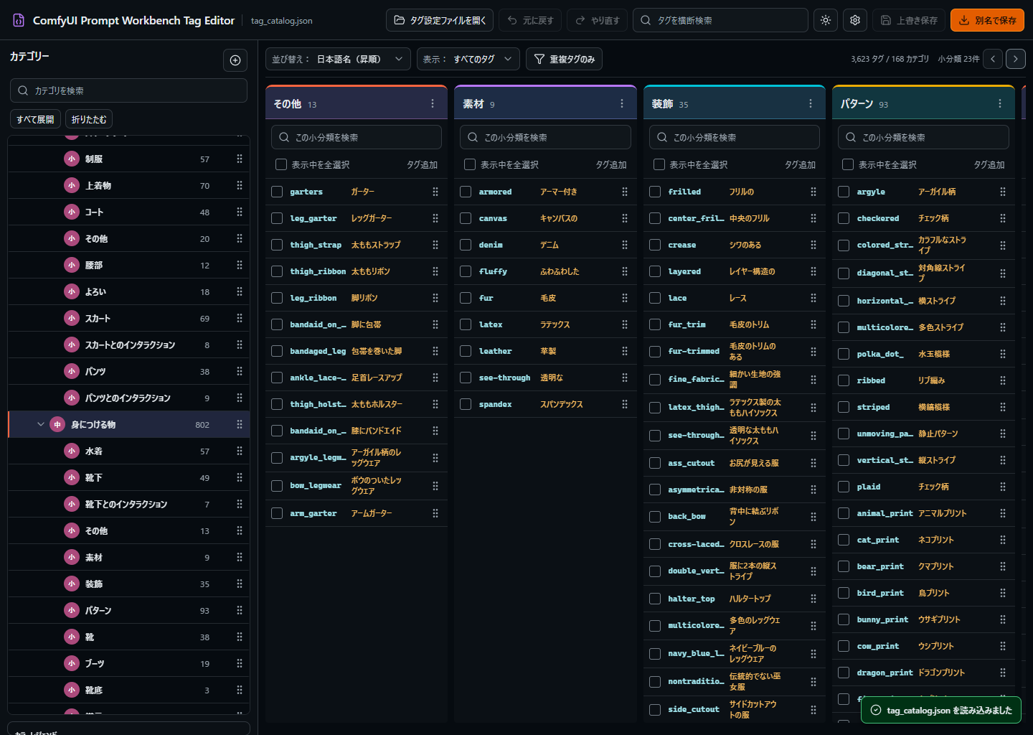Select 水着 category in tree

(x=129, y=451)
